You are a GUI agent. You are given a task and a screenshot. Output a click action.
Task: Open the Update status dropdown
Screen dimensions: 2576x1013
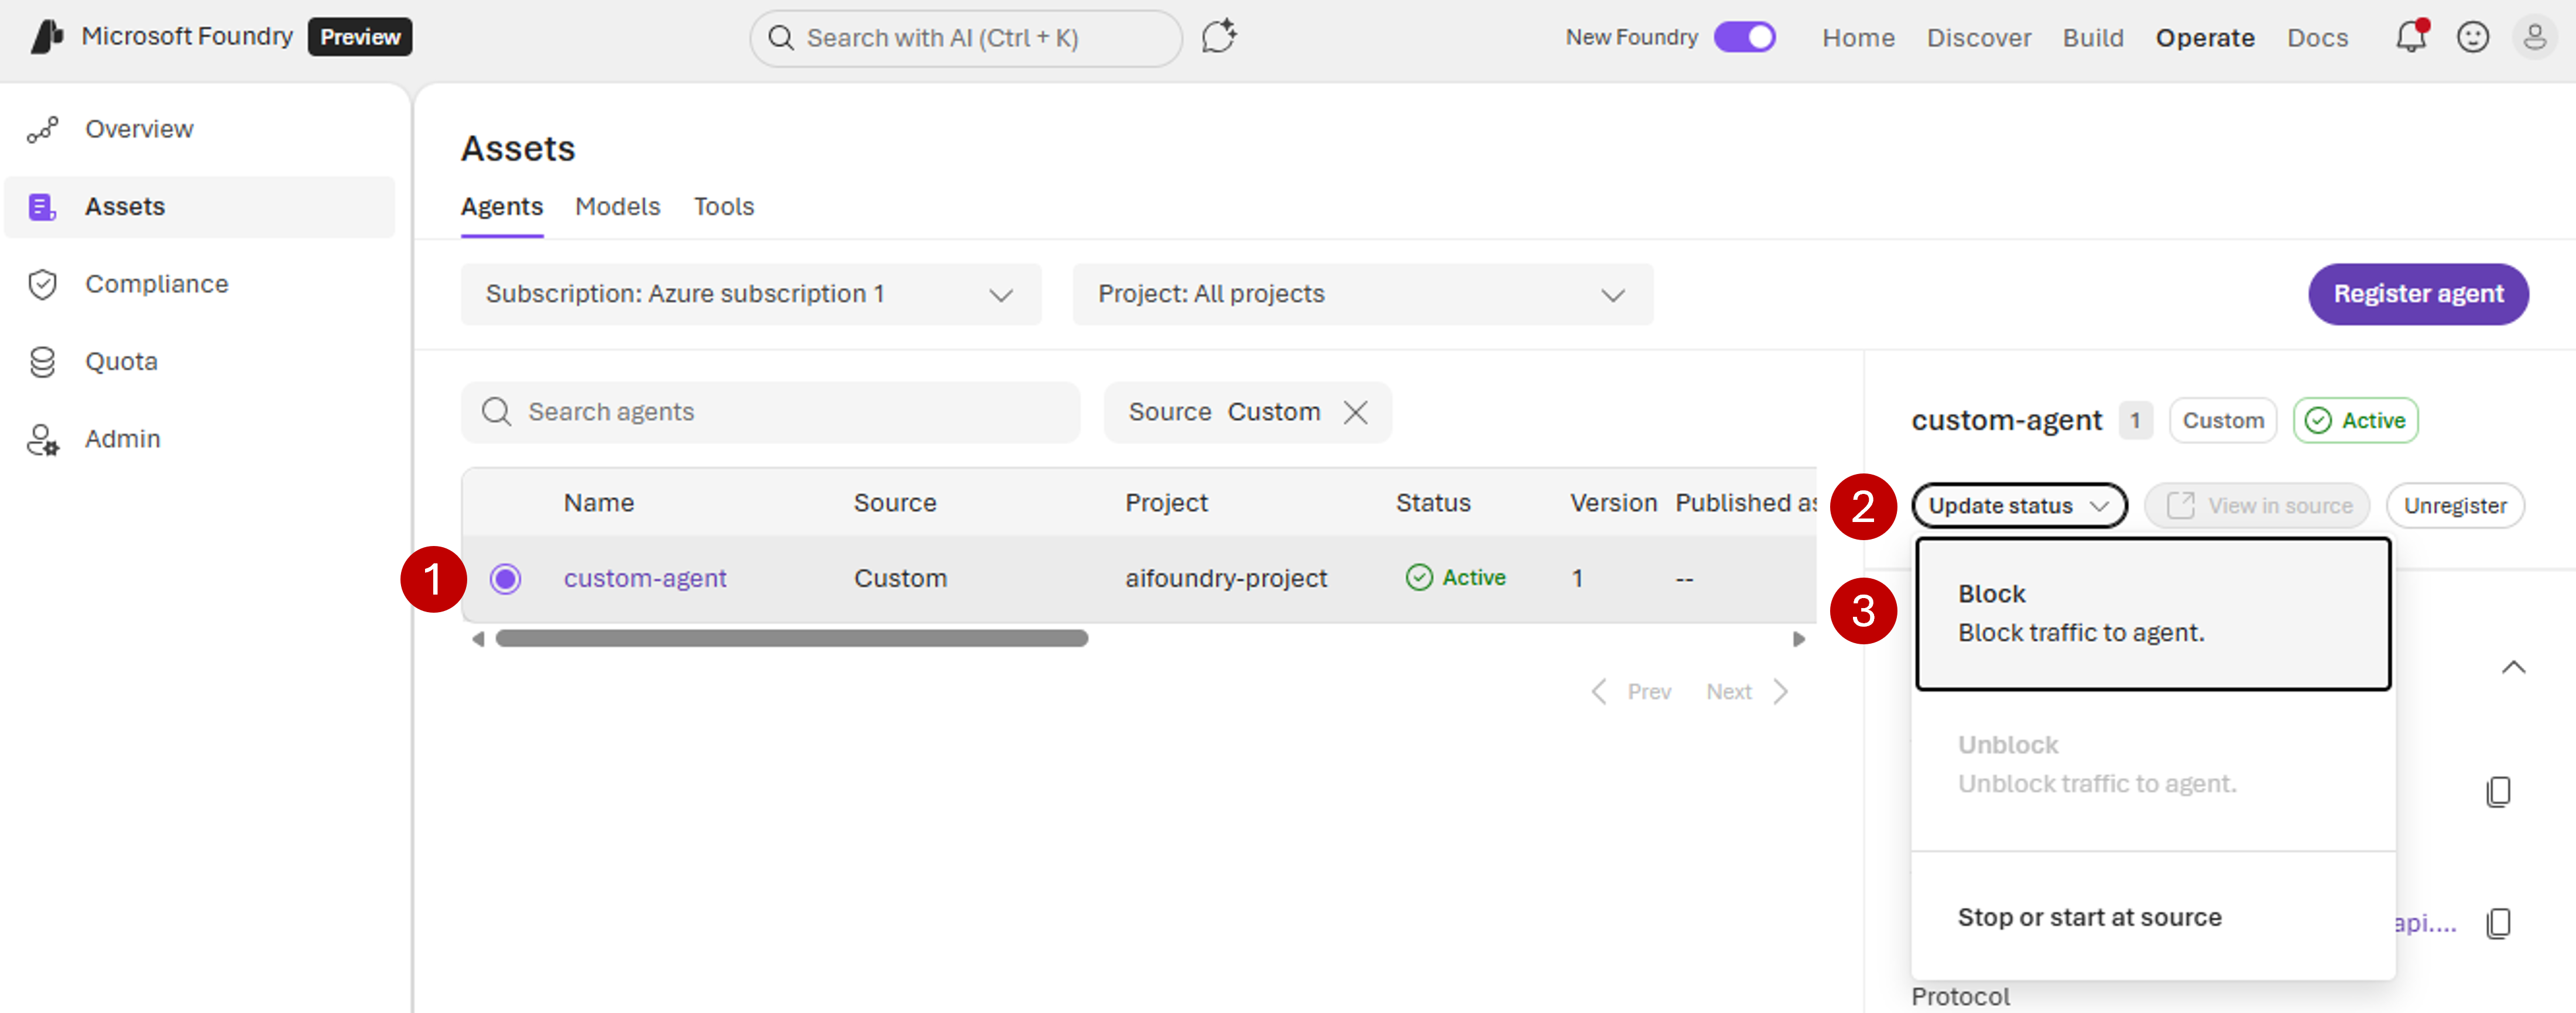(2019, 506)
